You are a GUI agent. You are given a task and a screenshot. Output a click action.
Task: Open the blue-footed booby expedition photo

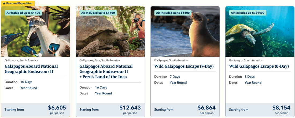click(x=36, y=32)
